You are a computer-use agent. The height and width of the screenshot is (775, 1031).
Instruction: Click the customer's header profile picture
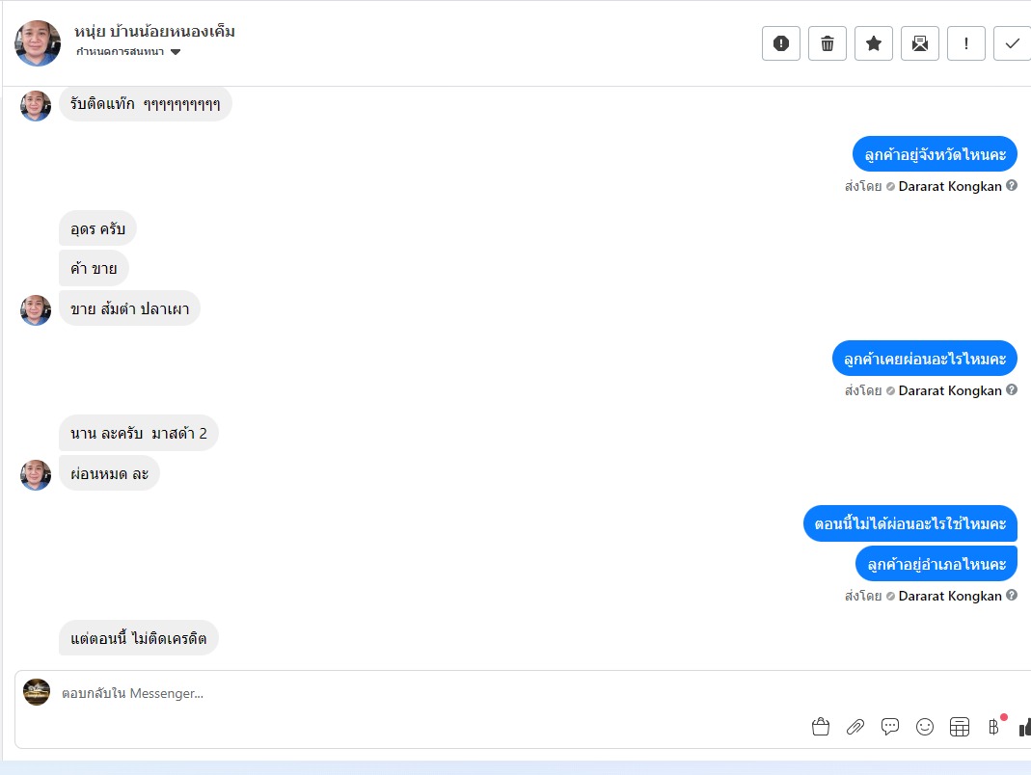[x=38, y=43]
